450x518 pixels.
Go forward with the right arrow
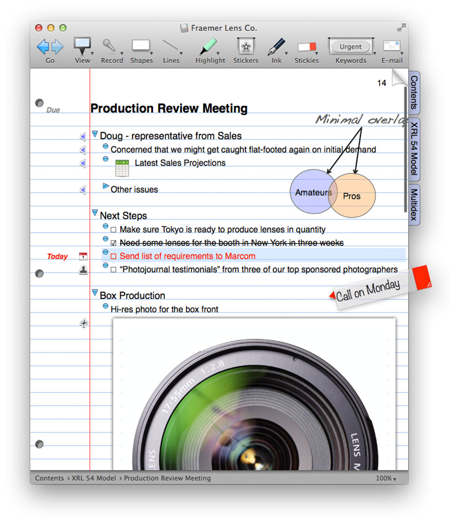tap(57, 47)
